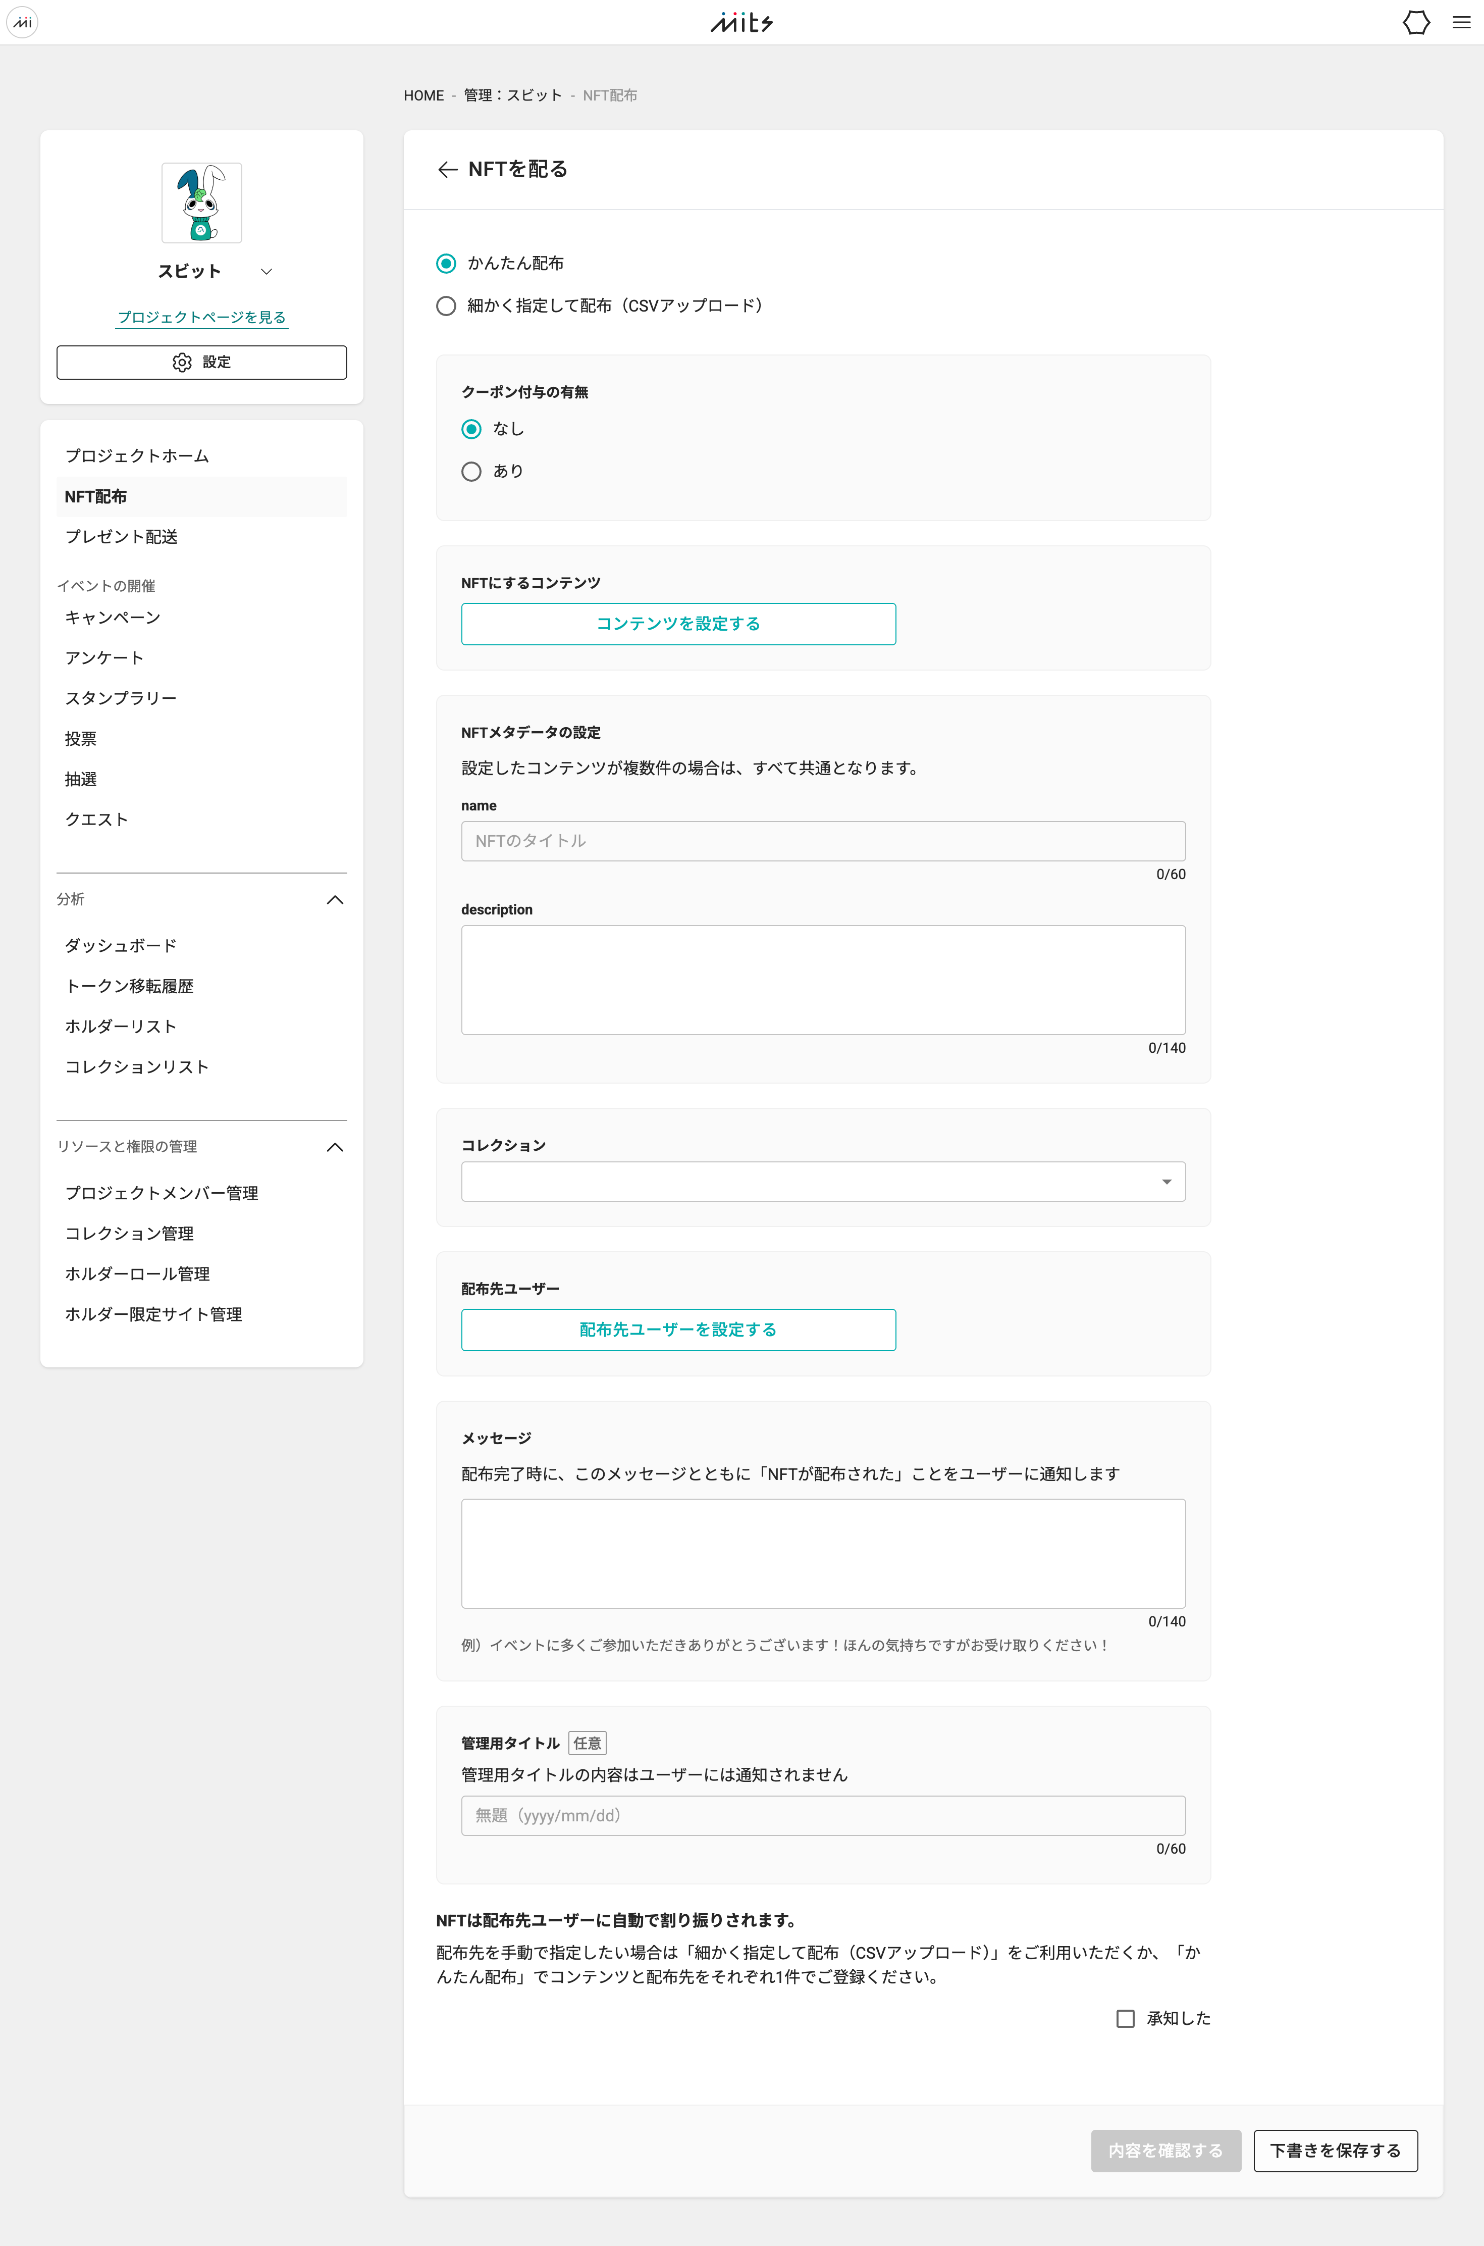This screenshot has height=2246, width=1484.
Task: Open トークン移転履歴 in sidebar
Action: pyautogui.click(x=201, y=986)
